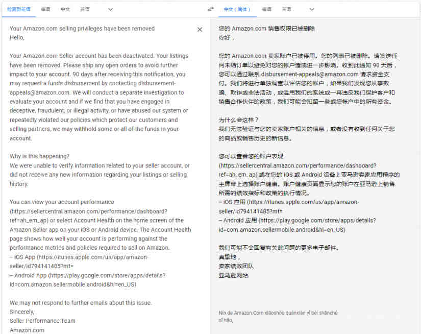Viewport: 421px width, 334px height.
Task: Click the translated greeting '你好，'
Action: click(x=227, y=38)
